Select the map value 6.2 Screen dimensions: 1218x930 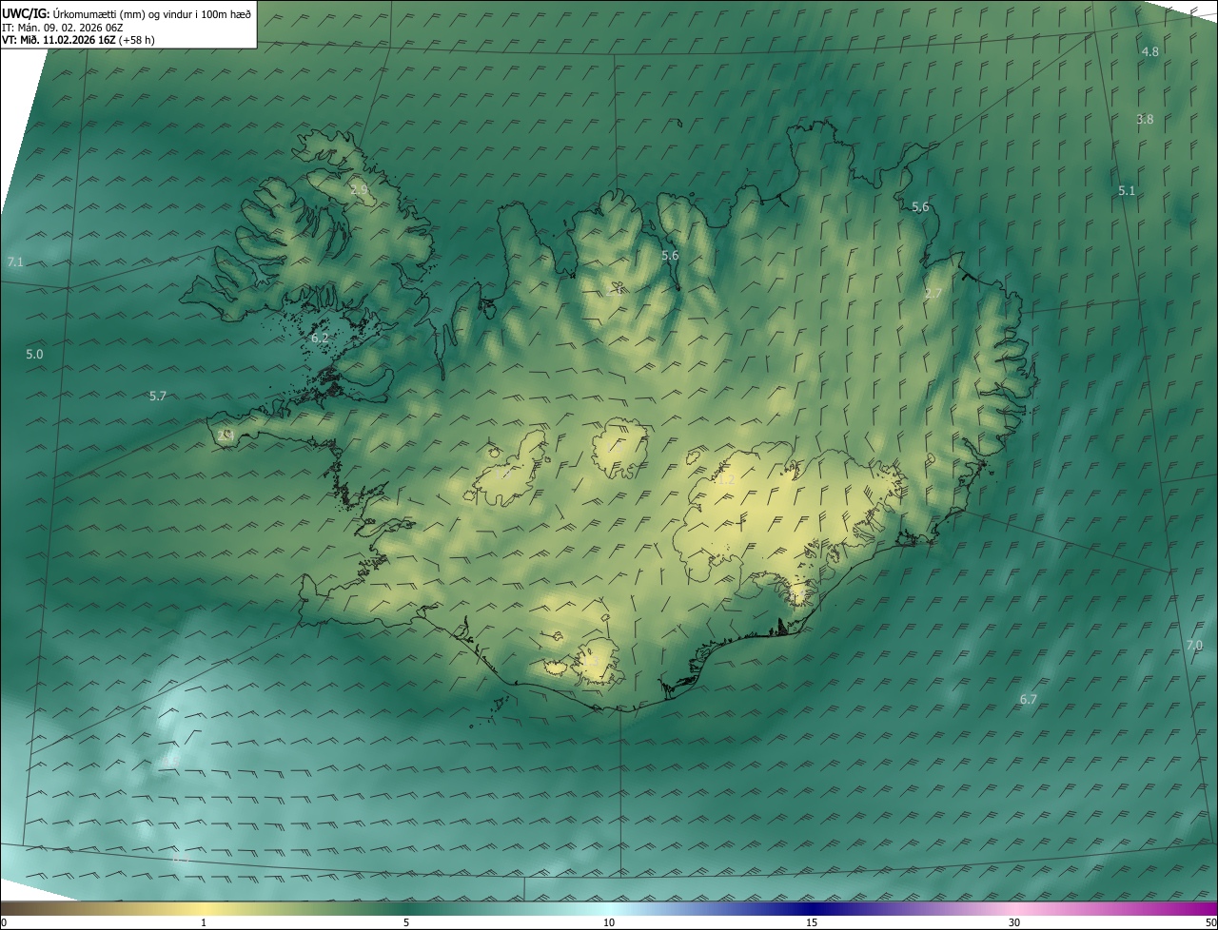pos(320,338)
